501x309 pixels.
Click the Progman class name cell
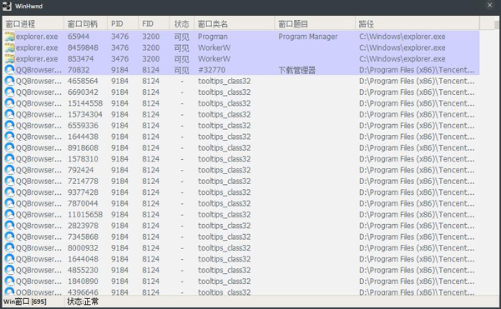[212, 37]
